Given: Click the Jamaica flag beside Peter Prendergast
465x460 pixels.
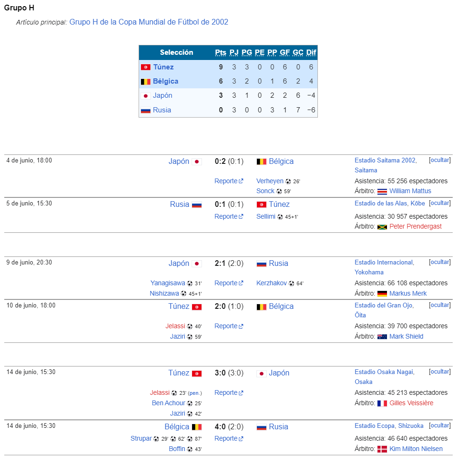Looking at the screenshot, I should click(x=382, y=227).
